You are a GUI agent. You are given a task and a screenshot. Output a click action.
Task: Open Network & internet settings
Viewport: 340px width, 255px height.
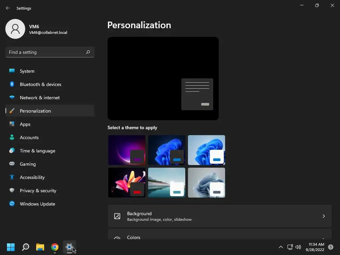pos(50,98)
